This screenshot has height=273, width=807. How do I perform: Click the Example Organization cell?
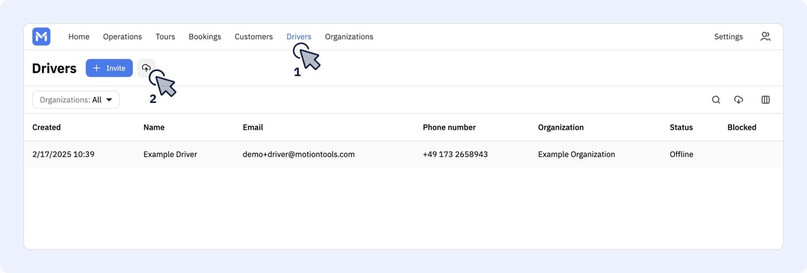pyautogui.click(x=577, y=154)
